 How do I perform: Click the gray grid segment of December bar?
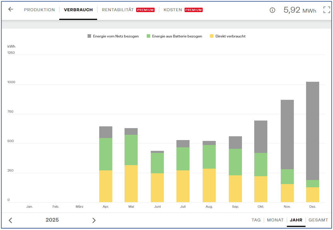(x=312, y=131)
